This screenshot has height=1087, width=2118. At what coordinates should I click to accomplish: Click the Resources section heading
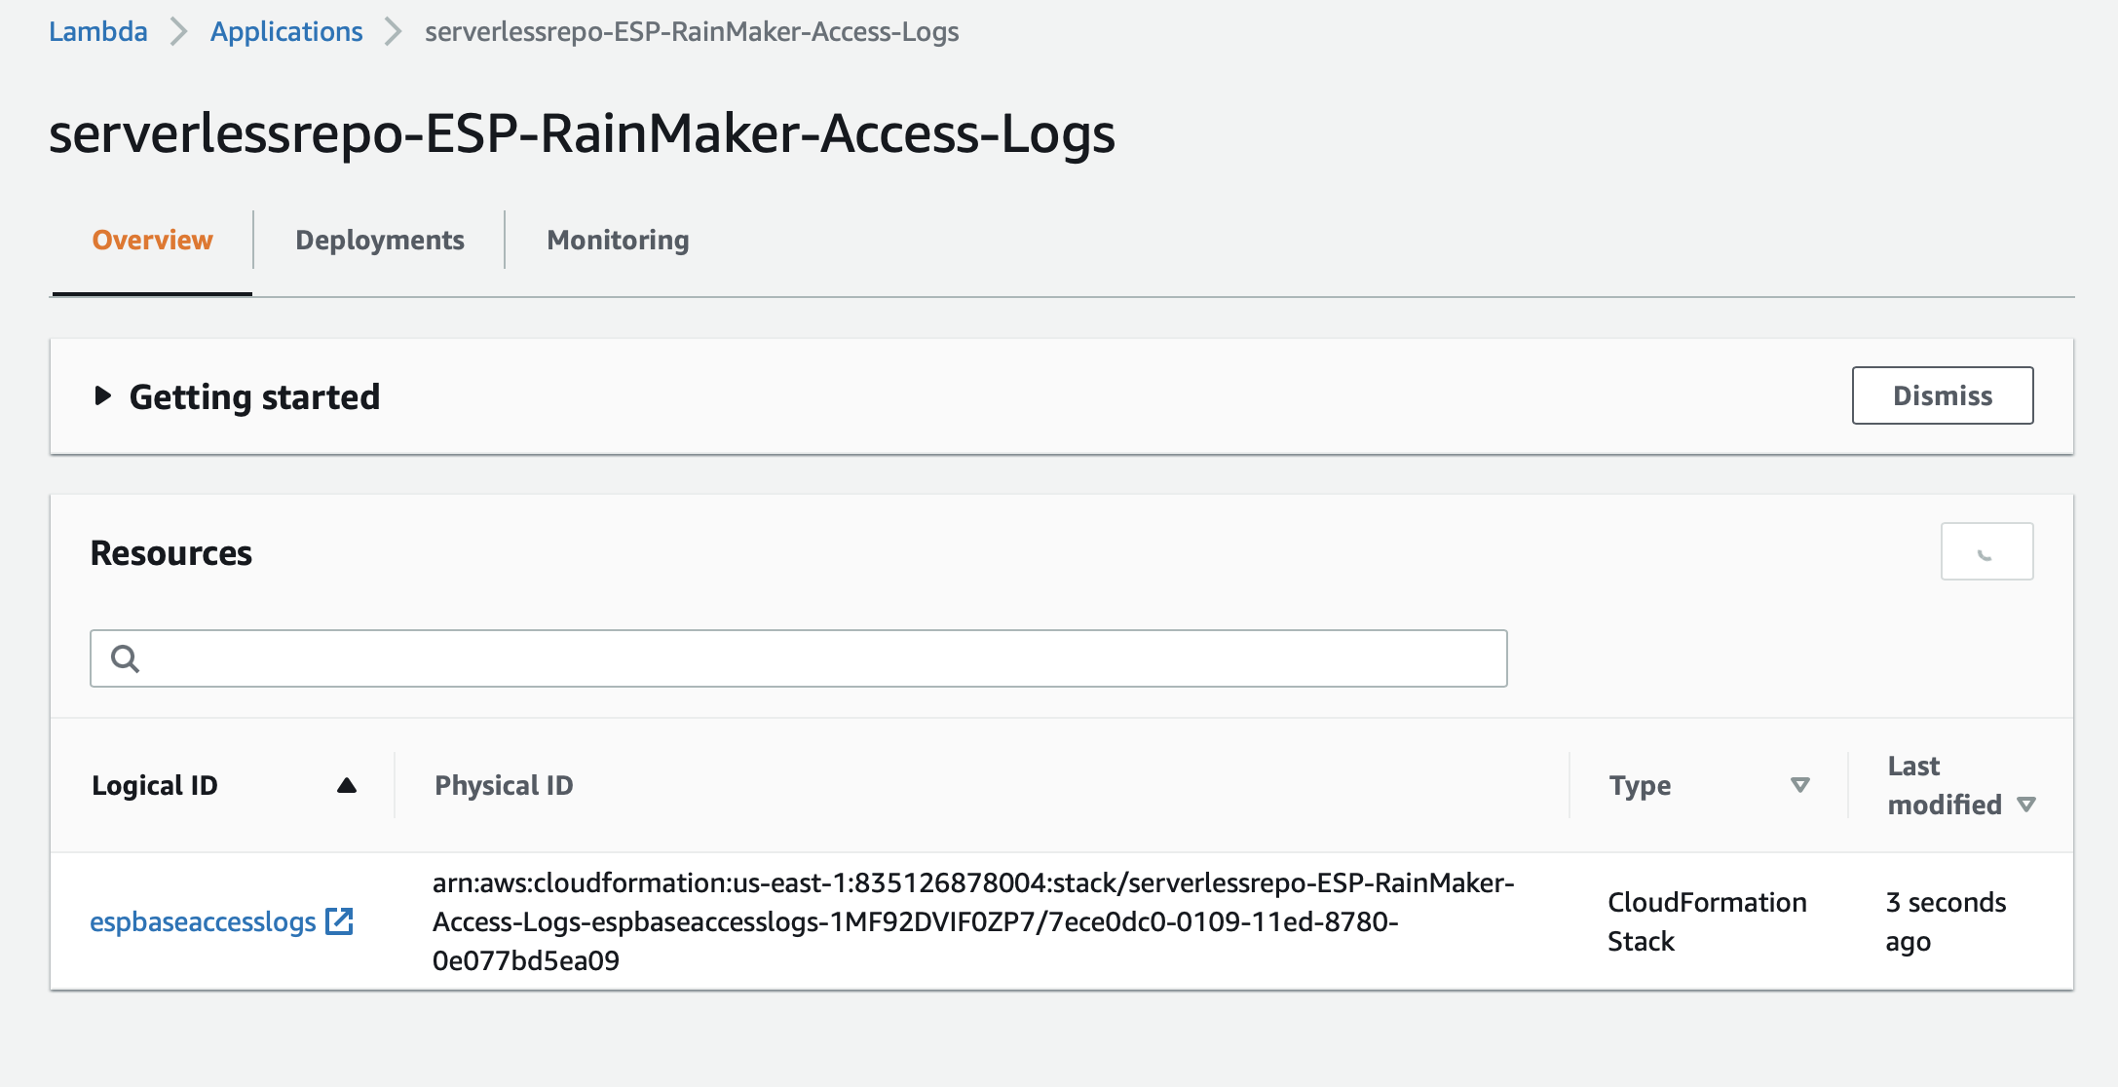(x=171, y=552)
